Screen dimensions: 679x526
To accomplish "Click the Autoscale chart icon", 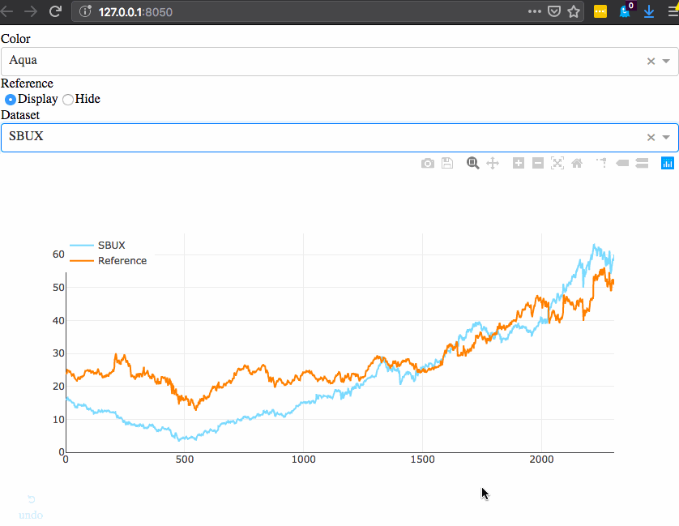I will 557,164.
